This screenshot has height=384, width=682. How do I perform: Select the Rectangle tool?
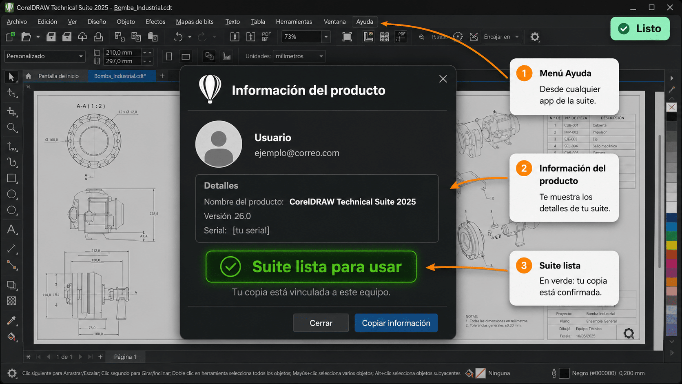coord(11,178)
